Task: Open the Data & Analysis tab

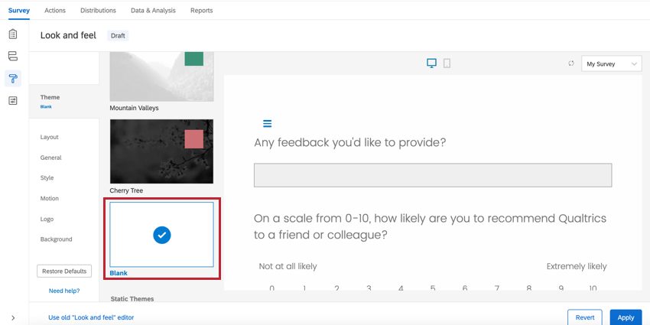Action: tap(153, 11)
